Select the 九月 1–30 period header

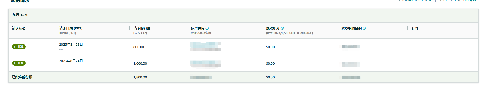[20, 15]
